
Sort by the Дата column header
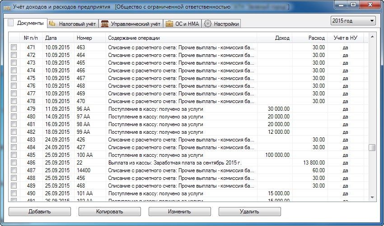58,38
